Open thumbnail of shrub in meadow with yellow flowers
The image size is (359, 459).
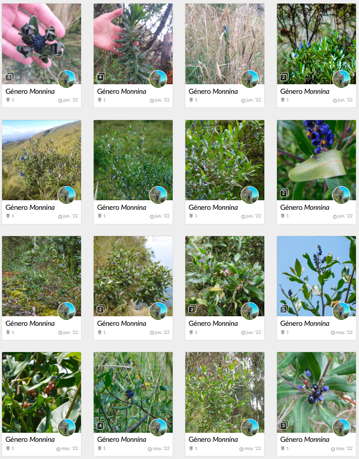pos(133,160)
